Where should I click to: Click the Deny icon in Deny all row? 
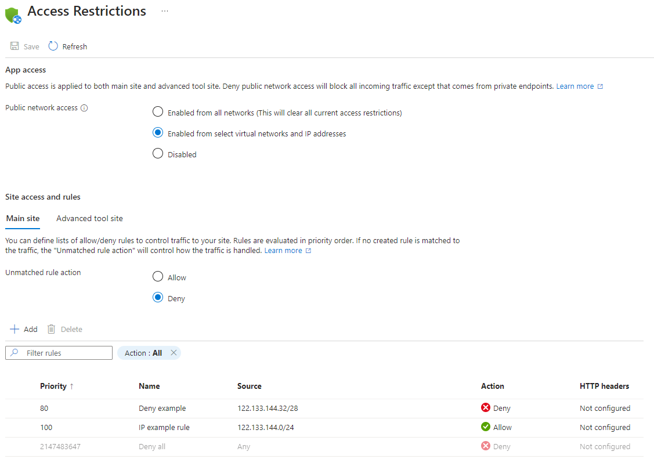pos(486,446)
